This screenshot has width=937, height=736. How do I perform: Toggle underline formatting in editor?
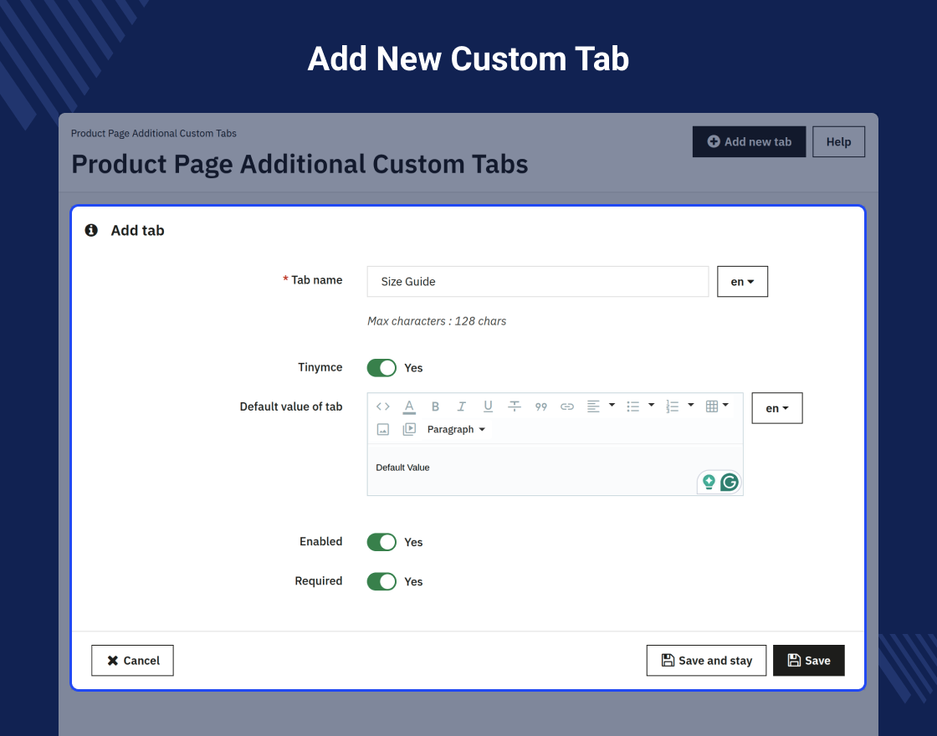(489, 406)
